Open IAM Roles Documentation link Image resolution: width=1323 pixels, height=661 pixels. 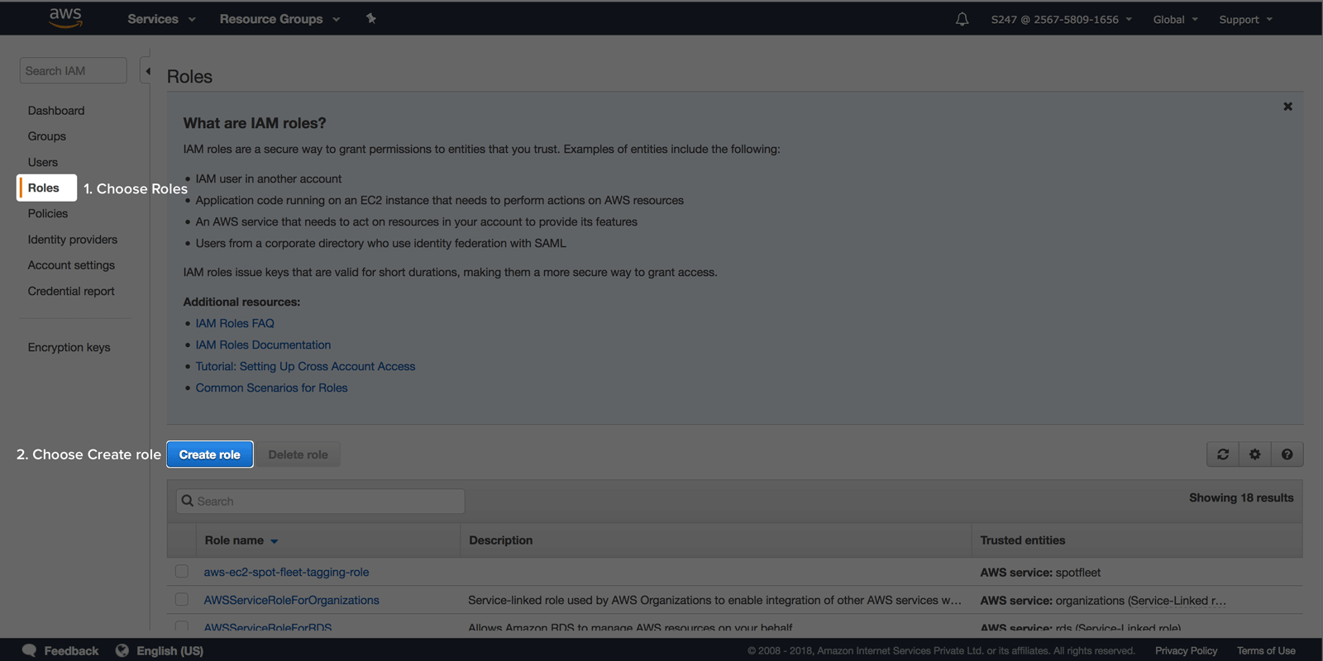click(263, 345)
